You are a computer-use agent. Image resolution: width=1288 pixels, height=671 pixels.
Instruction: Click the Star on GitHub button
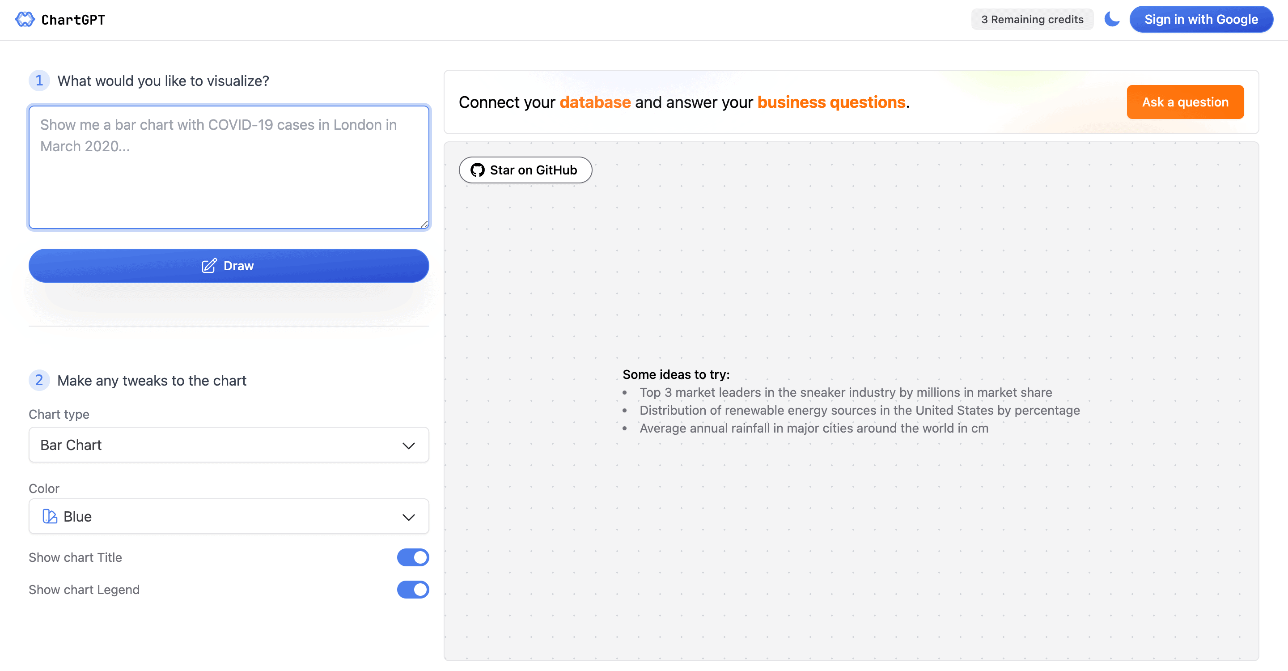tap(525, 170)
